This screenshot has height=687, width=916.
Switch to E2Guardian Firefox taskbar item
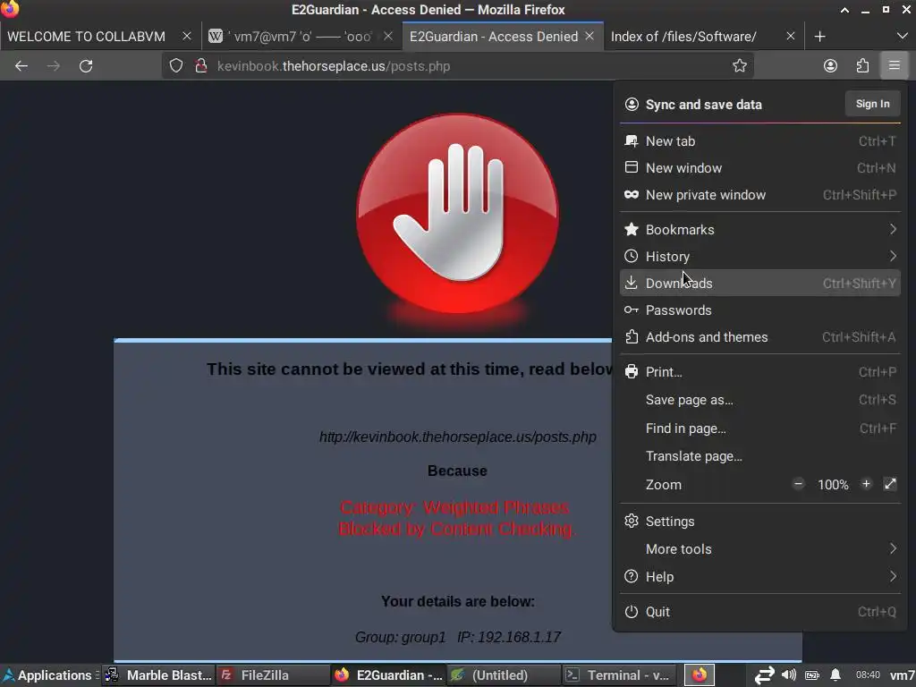pos(388,675)
